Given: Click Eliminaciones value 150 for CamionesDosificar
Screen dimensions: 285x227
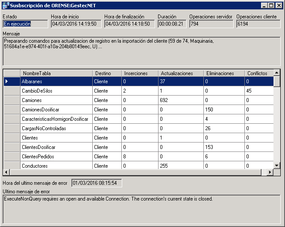Looking at the screenshot, I should (x=224, y=110).
